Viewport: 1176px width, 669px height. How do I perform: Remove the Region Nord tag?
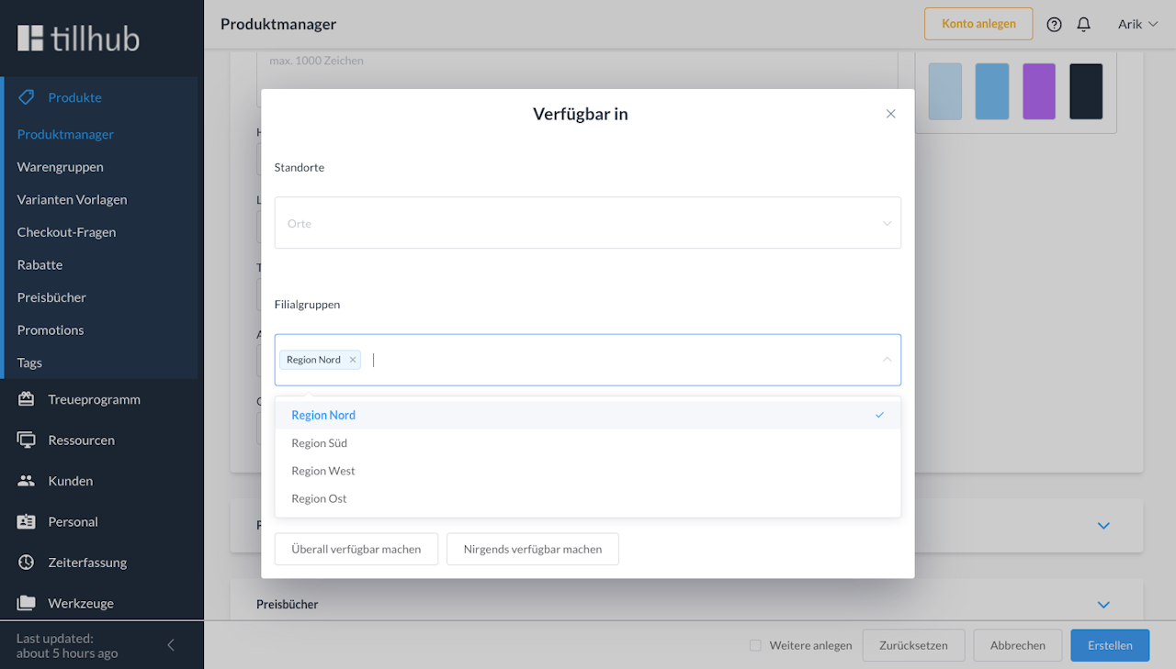point(353,360)
